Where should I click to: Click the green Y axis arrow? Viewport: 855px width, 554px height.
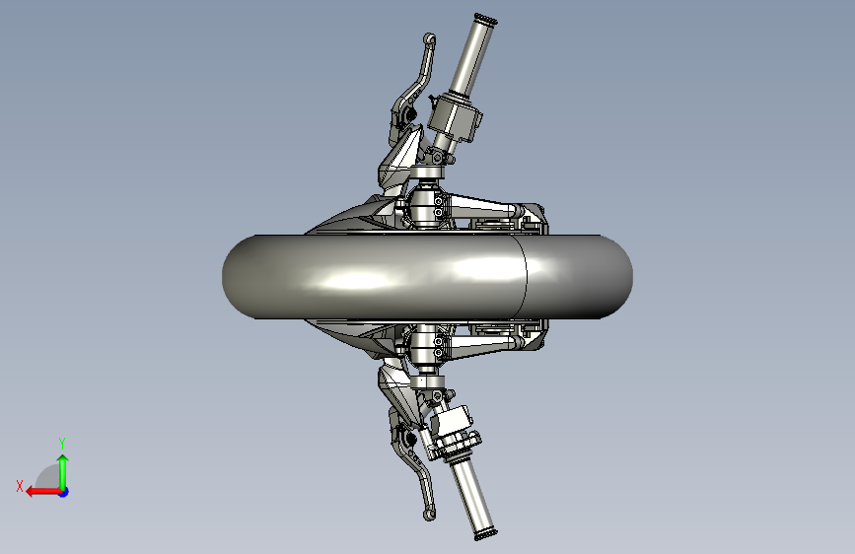tap(63, 471)
